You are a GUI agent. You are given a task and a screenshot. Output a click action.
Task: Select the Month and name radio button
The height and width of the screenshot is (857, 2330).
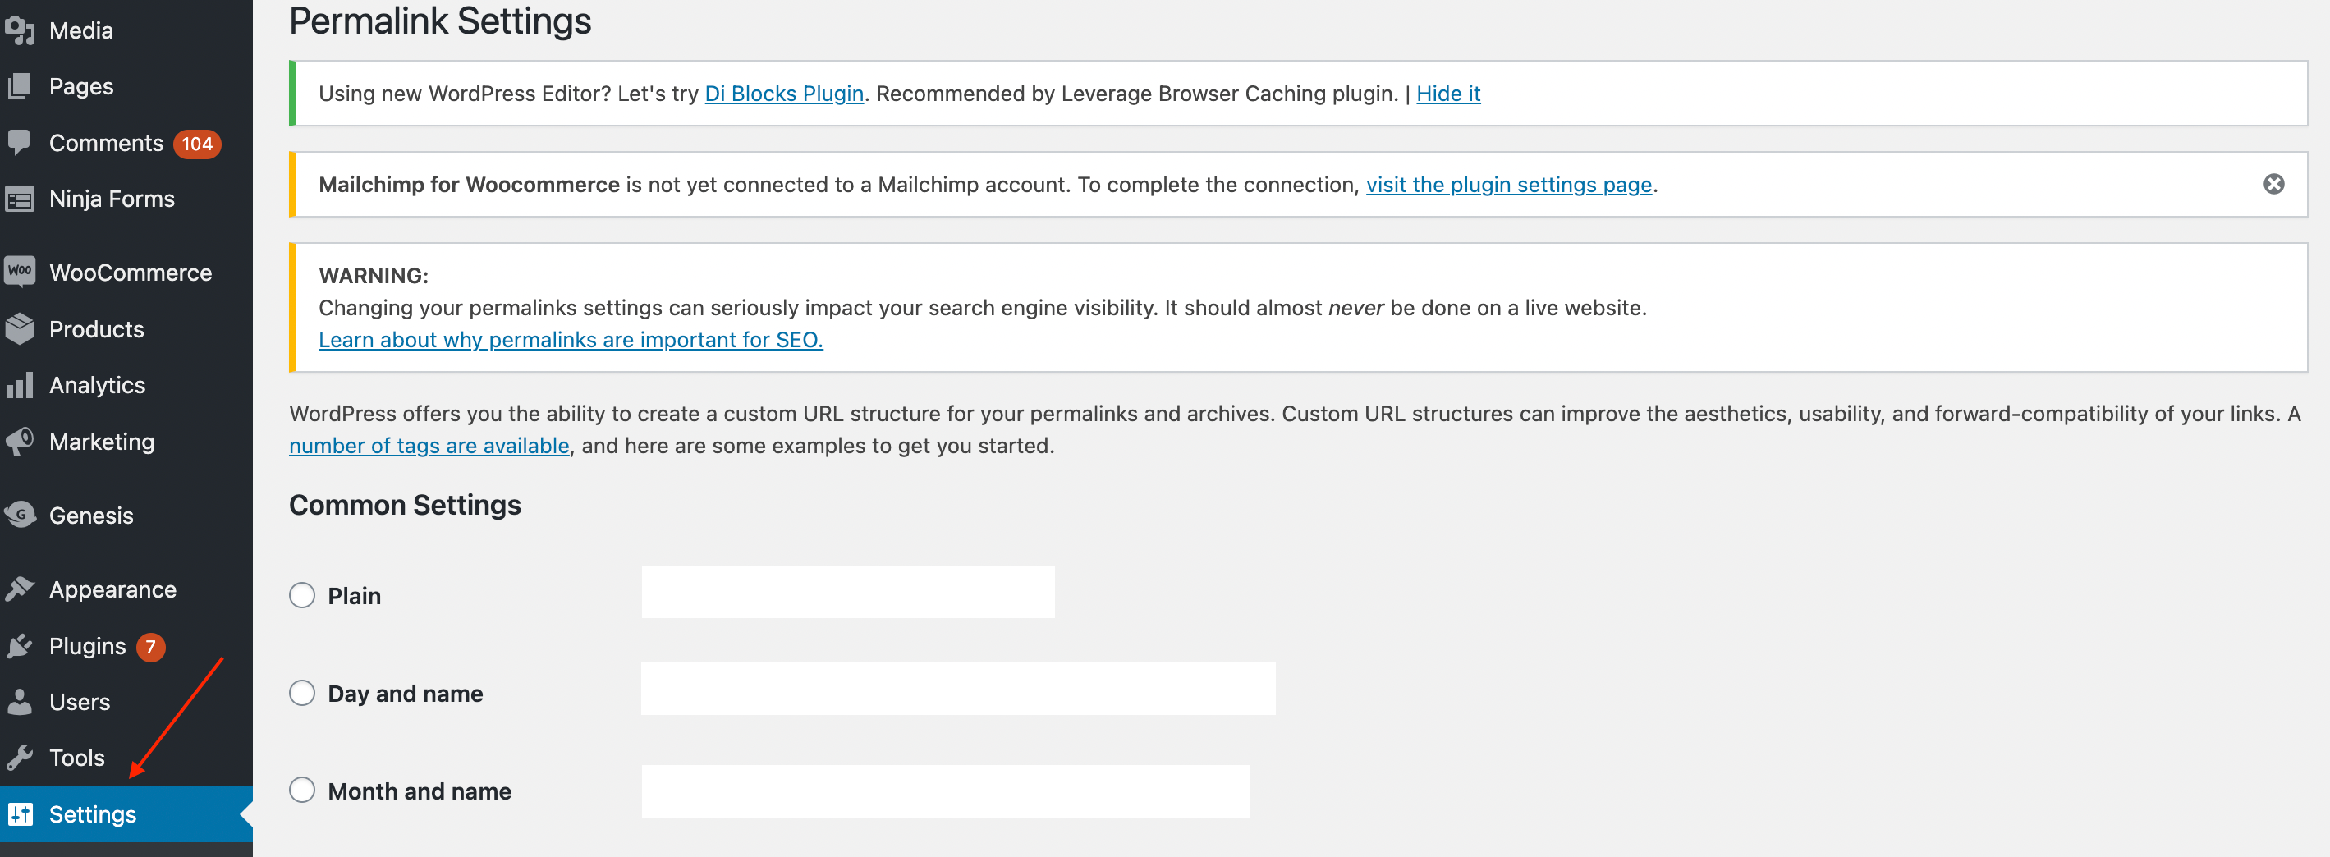[x=302, y=791]
